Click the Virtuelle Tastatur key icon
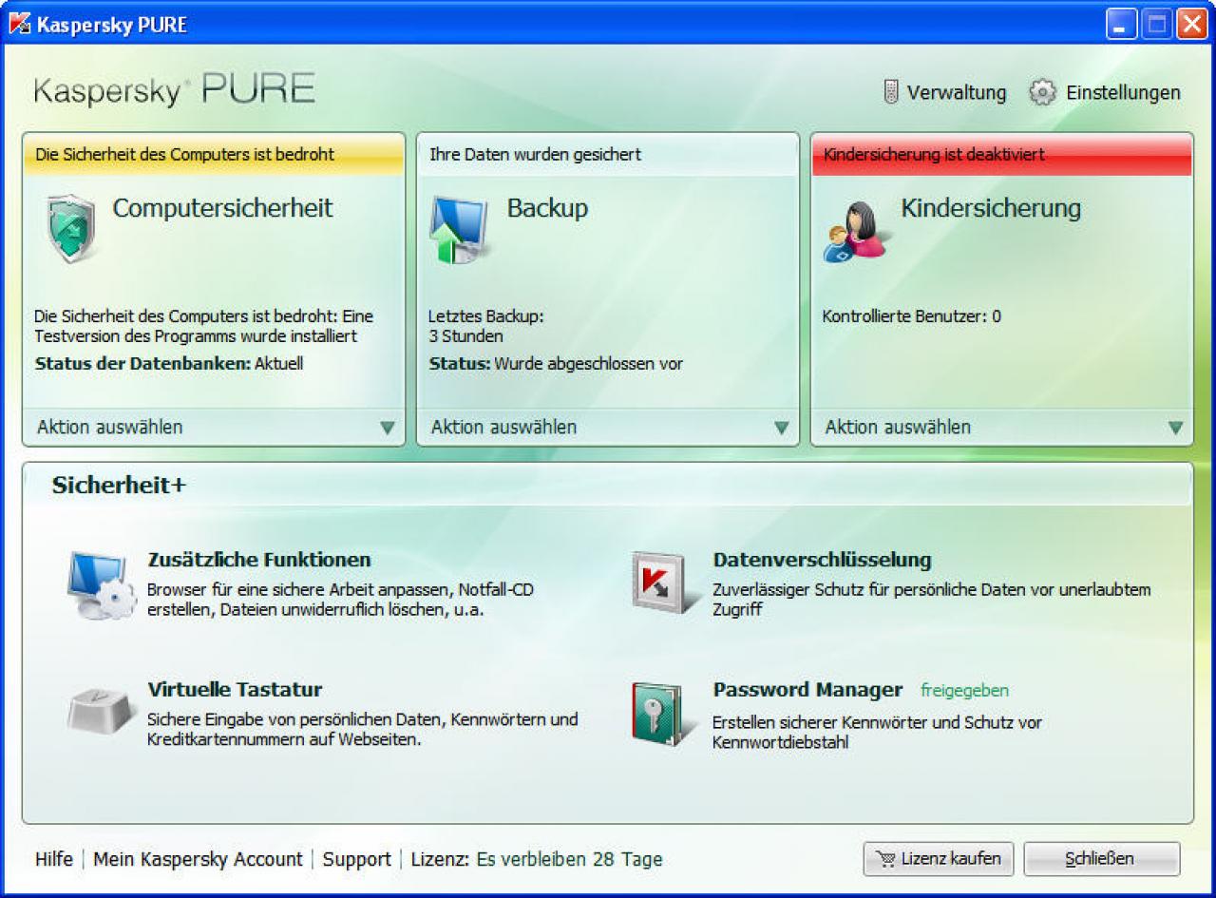This screenshot has width=1216, height=898. [x=102, y=710]
